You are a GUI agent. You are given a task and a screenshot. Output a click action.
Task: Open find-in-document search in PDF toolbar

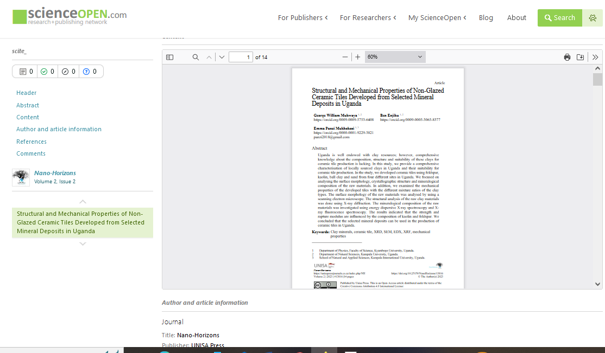196,57
